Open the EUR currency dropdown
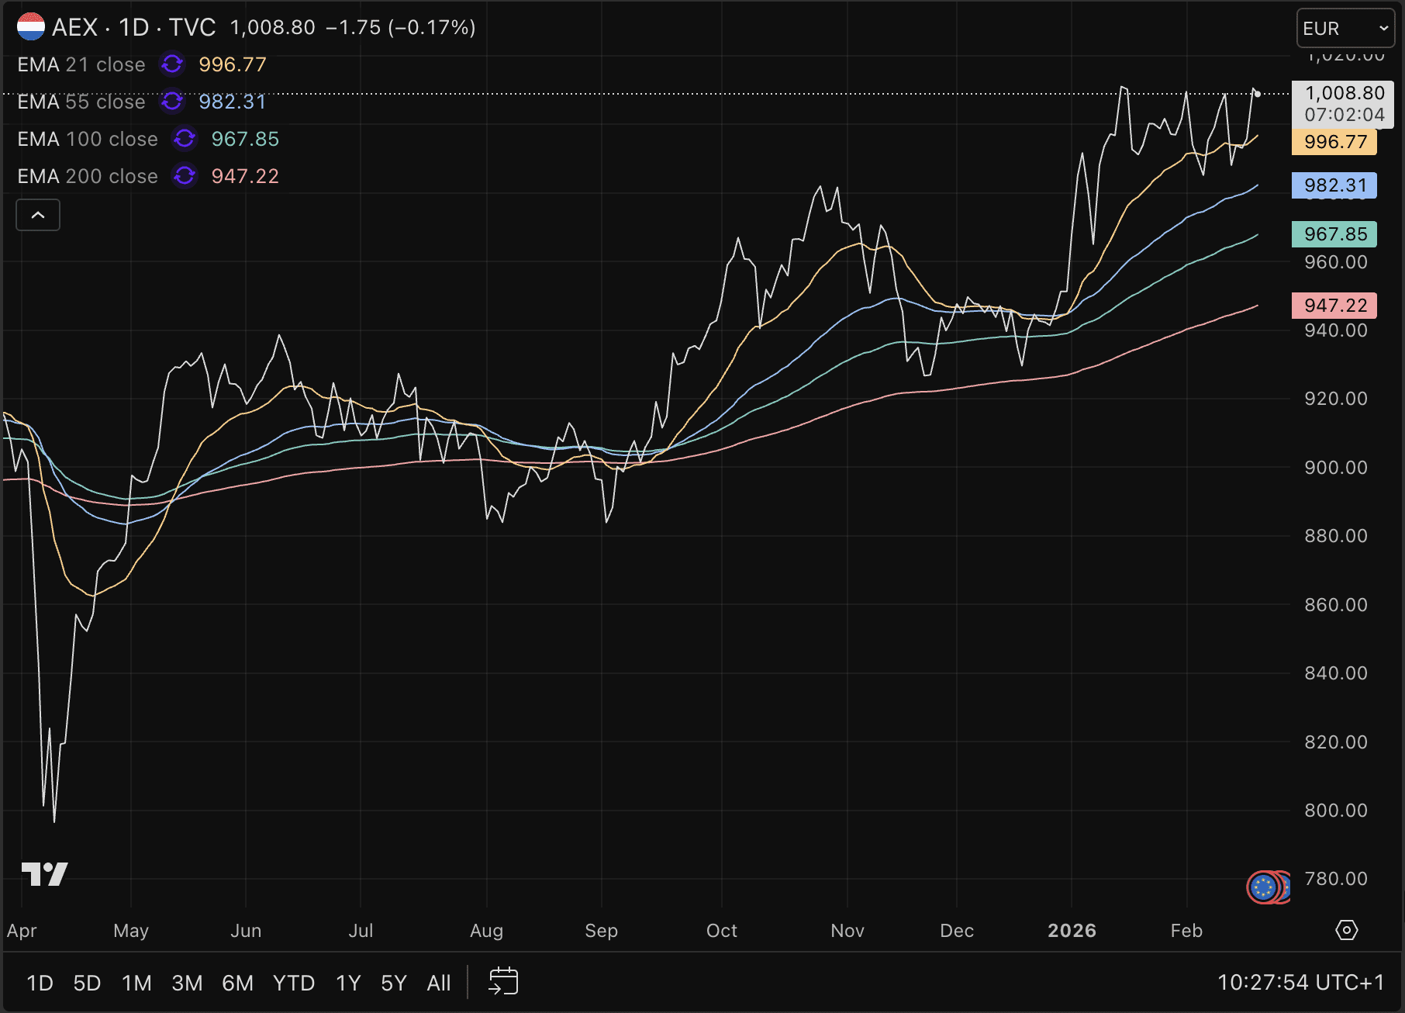The height and width of the screenshot is (1013, 1405). pyautogui.click(x=1345, y=29)
